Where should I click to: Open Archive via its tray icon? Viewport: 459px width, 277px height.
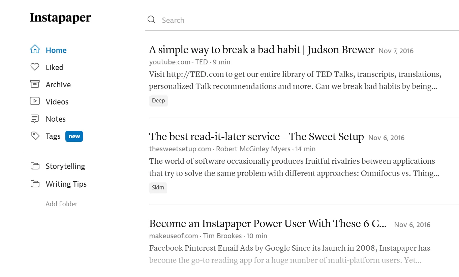tap(35, 84)
